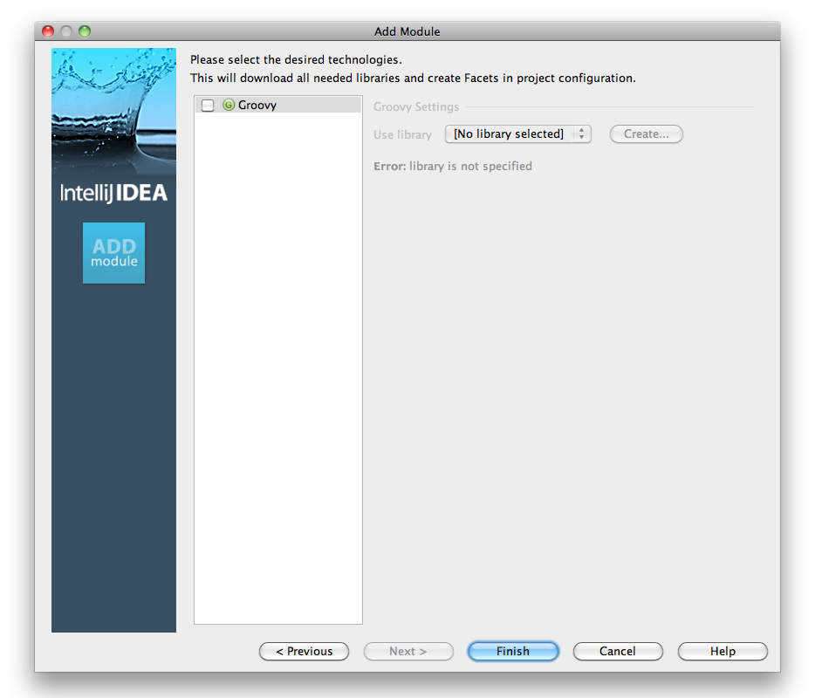This screenshot has width=815, height=698.
Task: Click the IntelliJ IDEA logo
Action: pos(113,193)
